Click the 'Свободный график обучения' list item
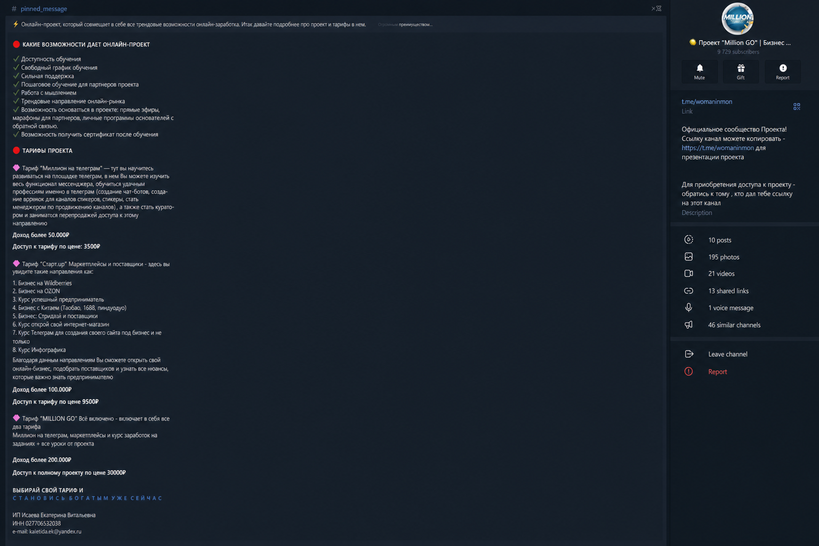This screenshot has width=819, height=546. pos(59,68)
